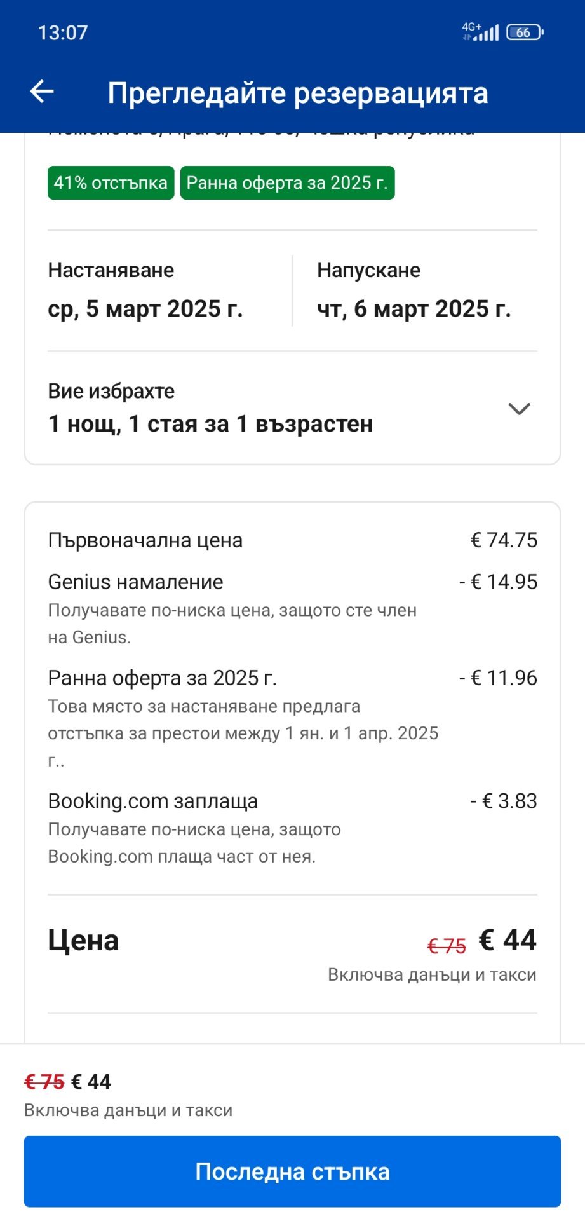The image size is (585, 1214).
Task: Tap the Genius discount amount € 14.95
Action: pyautogui.click(x=499, y=582)
